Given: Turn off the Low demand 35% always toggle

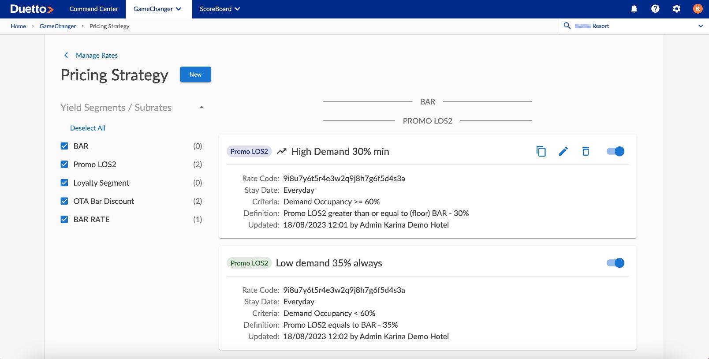Looking at the screenshot, I should 615,263.
